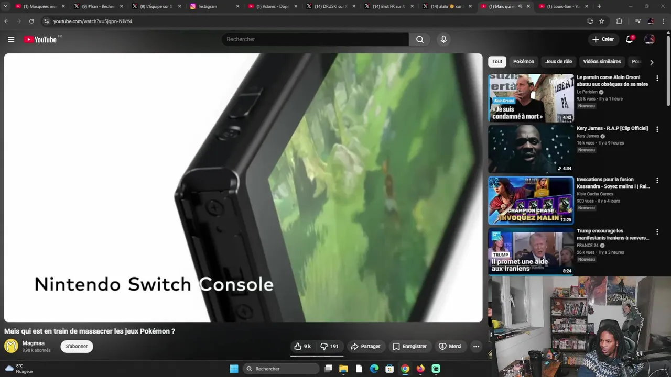Subscribe to Magmaa with S'abonner
The height and width of the screenshot is (377, 671).
(x=77, y=346)
